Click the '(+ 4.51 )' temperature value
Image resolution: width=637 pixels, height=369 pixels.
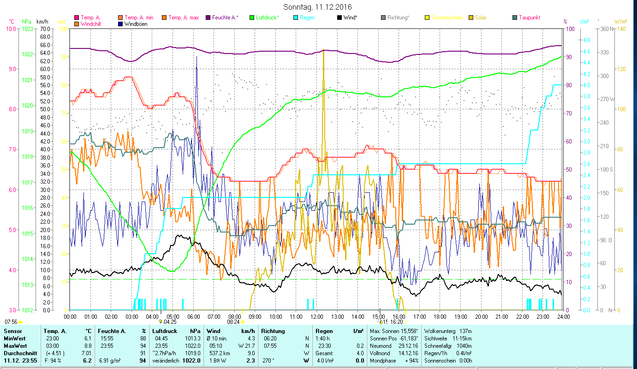click(54, 353)
